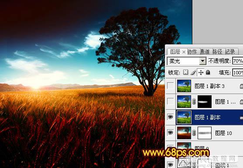Click the lock icon on 图层 1 副本 3

(241, 86)
